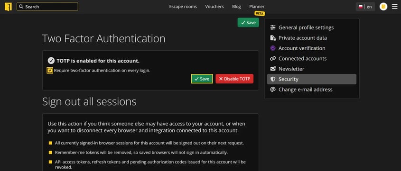Click the Private account data document icon
Viewport: 401px width, 171px height.
coord(273,38)
